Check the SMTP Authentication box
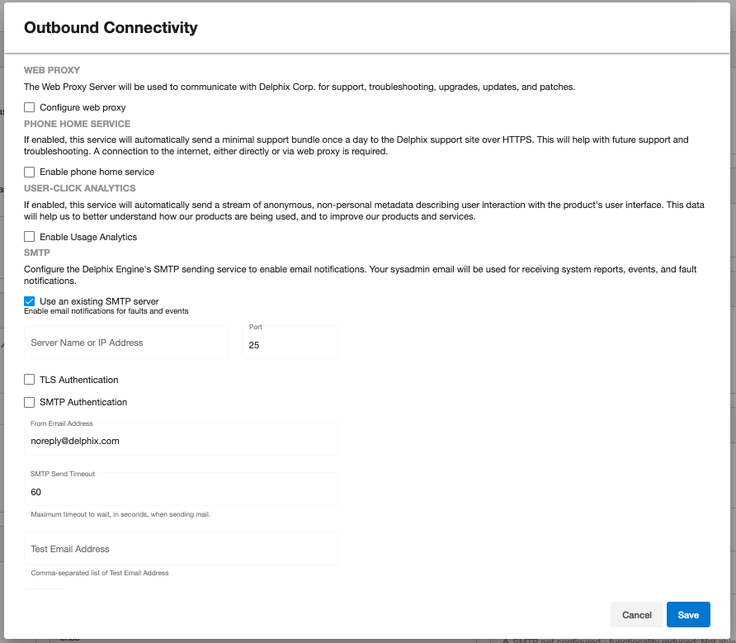The image size is (736, 643). 30,402
